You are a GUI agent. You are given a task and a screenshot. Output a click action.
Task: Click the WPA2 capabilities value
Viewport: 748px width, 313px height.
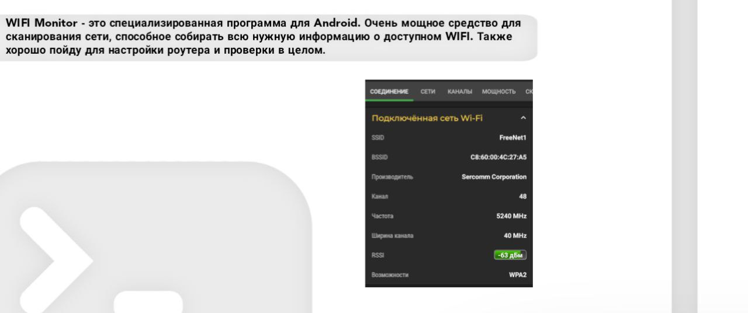tap(517, 275)
